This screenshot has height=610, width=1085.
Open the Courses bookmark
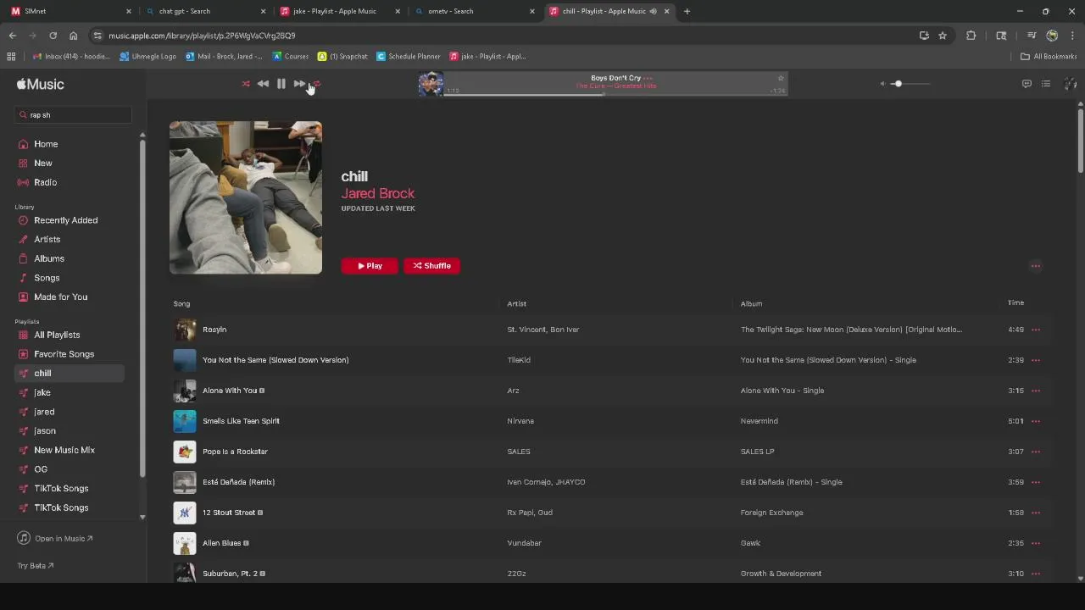point(291,57)
